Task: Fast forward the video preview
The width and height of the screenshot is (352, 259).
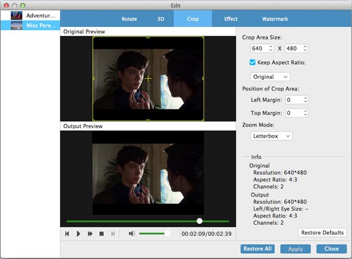Action: (x=90, y=234)
